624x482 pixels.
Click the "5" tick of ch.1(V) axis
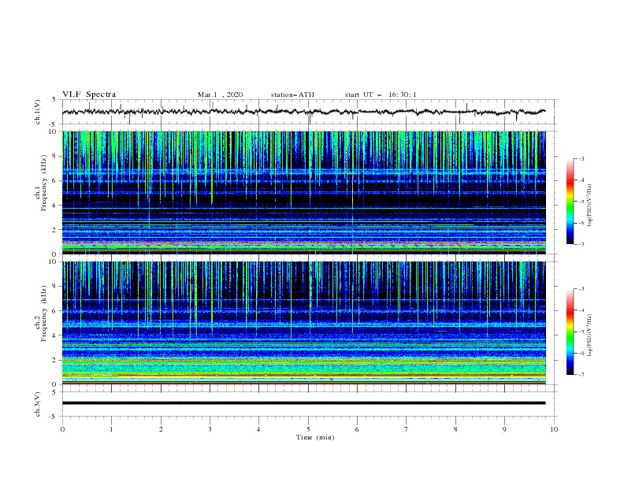tap(55, 100)
